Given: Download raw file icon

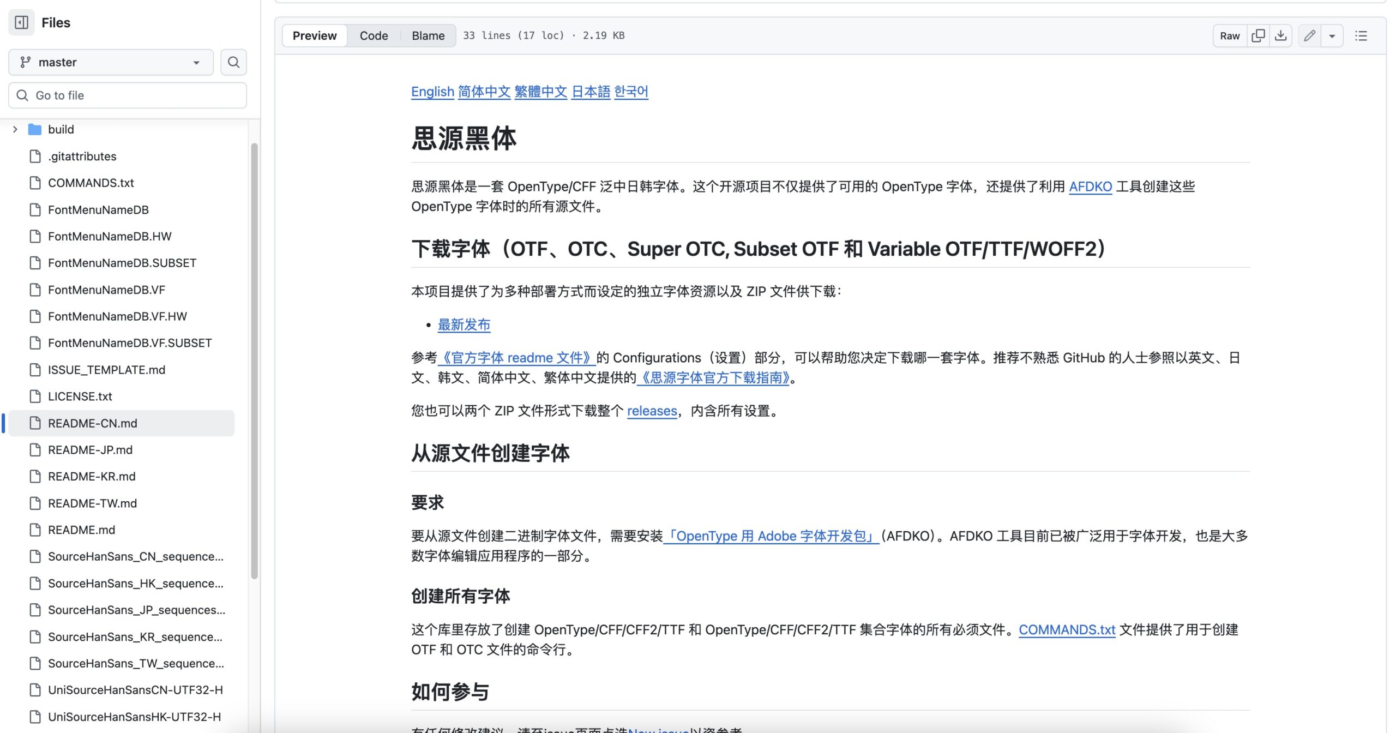Looking at the screenshot, I should (x=1281, y=36).
